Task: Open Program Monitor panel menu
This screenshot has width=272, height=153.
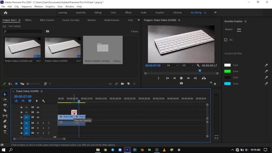Action: point(179,20)
